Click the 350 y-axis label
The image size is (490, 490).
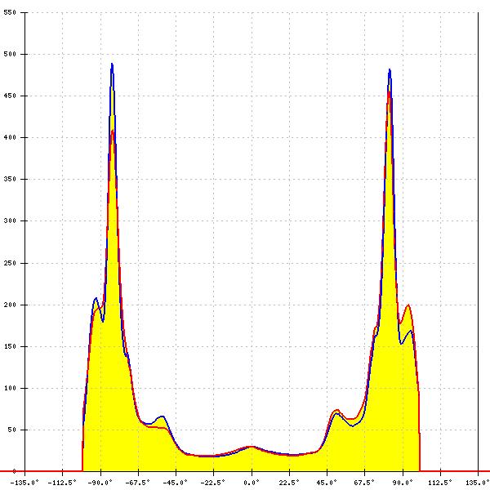point(10,180)
